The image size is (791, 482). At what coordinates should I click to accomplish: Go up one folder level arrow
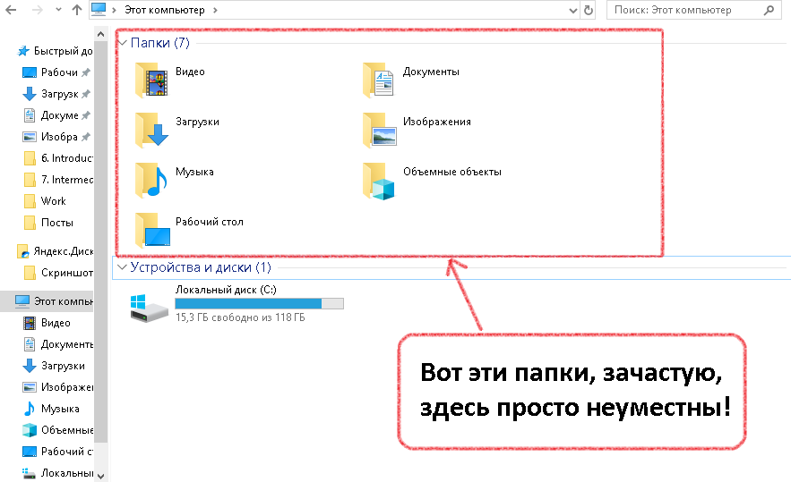click(x=77, y=10)
